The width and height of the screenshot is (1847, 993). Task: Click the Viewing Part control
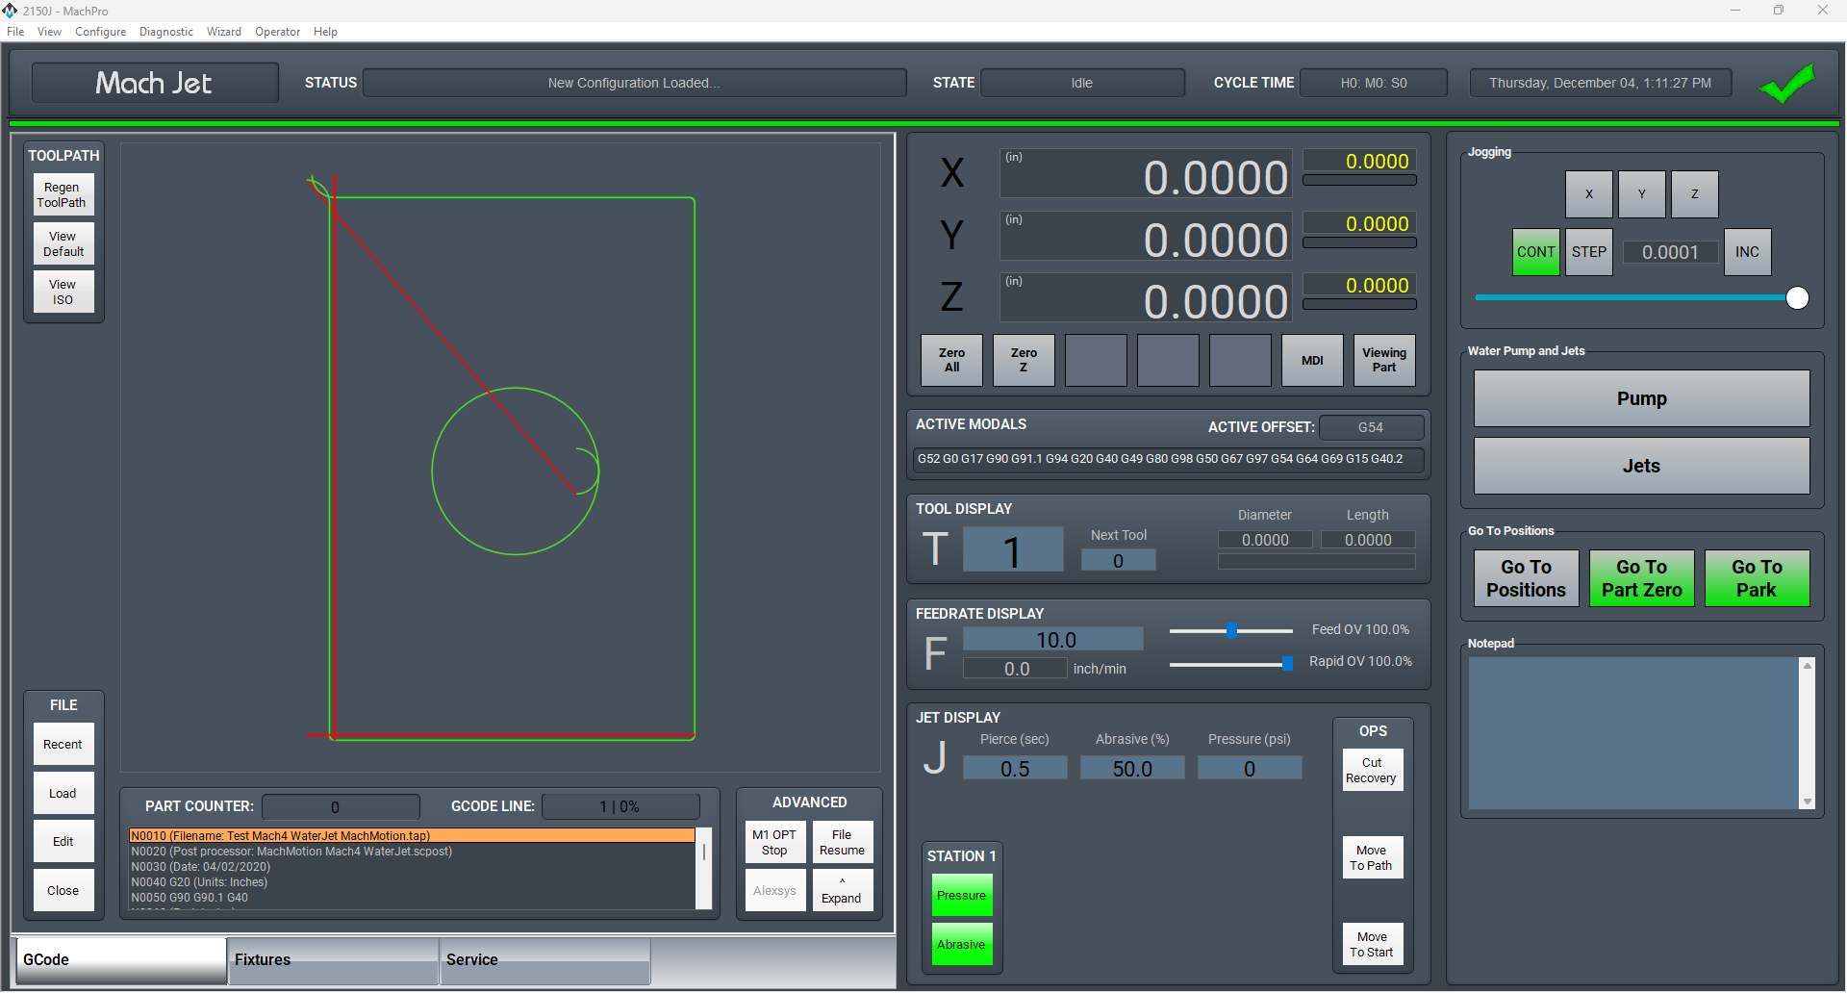click(1383, 360)
